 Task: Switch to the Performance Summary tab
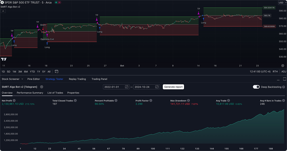[30, 93]
